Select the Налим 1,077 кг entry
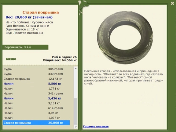This screenshot has height=132, width=176. click(36, 118)
